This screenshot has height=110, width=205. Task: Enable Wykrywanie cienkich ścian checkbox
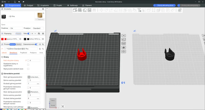click(28, 69)
